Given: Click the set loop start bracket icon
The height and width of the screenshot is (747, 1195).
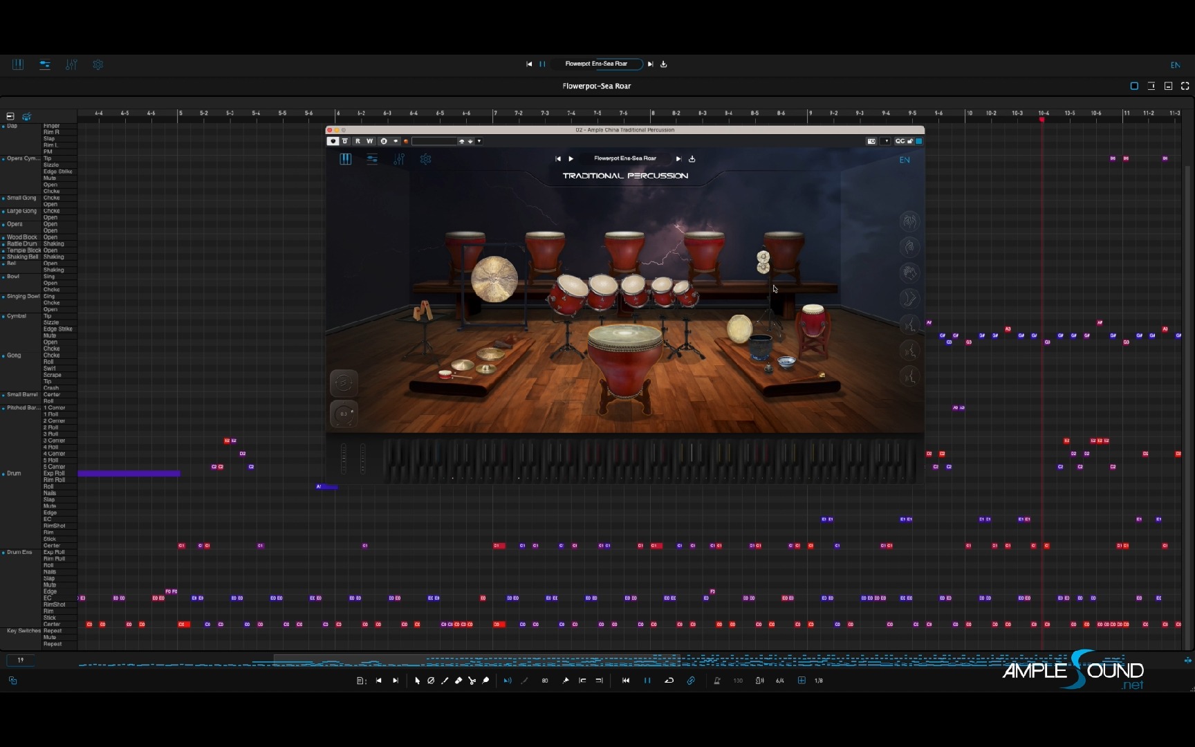Looking at the screenshot, I should coord(582,681).
